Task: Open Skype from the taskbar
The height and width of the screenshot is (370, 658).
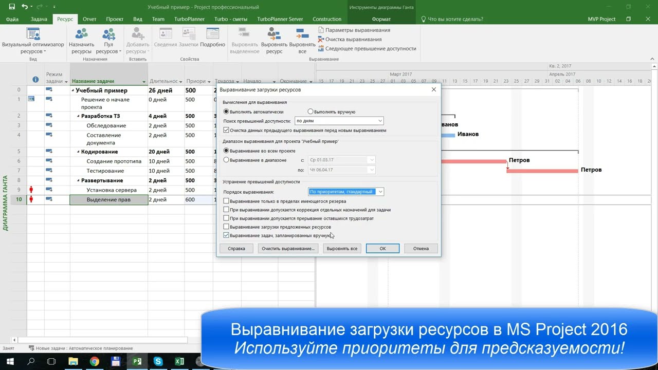Action: (158, 362)
